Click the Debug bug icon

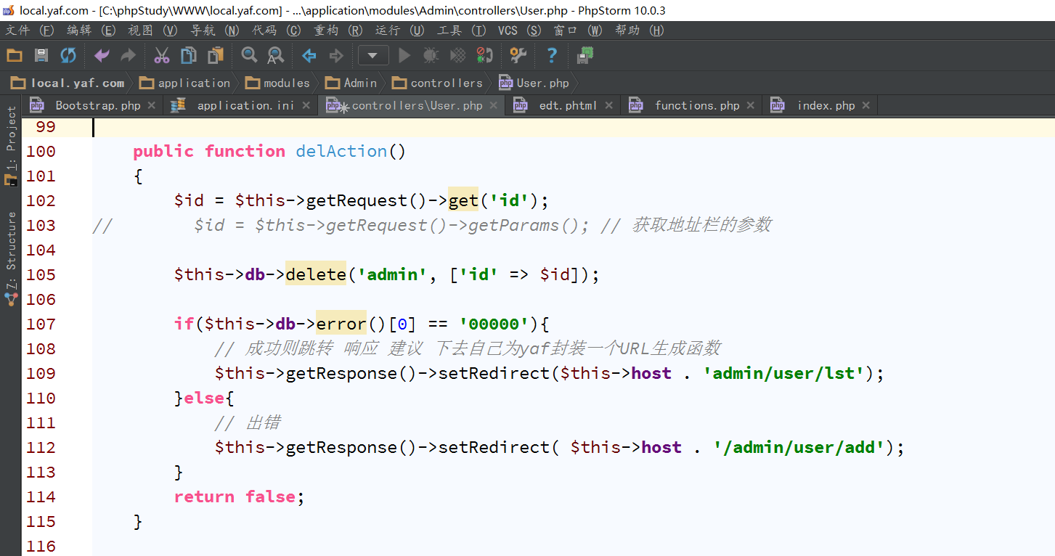point(431,55)
